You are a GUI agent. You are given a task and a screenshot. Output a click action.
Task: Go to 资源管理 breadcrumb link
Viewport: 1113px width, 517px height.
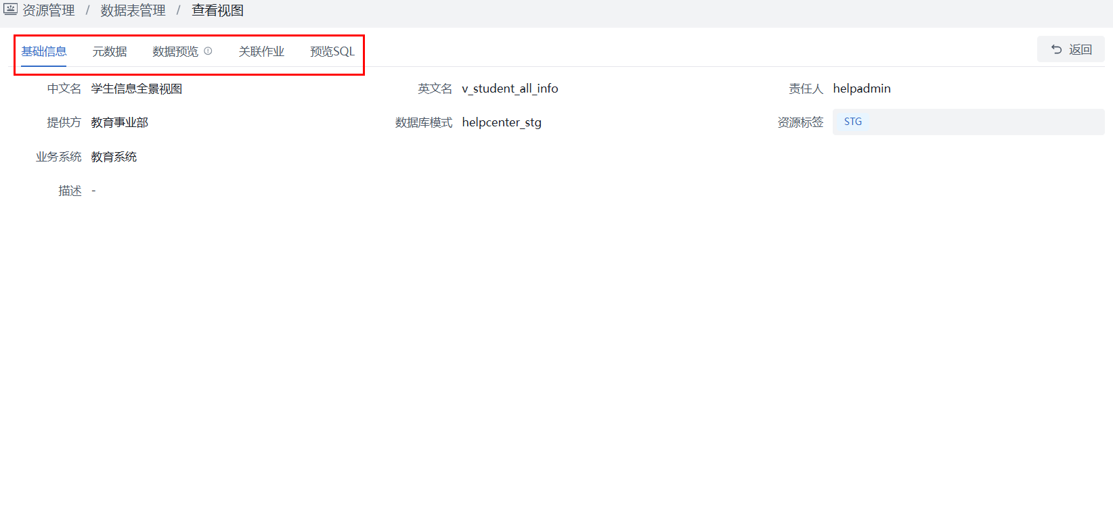pos(49,11)
